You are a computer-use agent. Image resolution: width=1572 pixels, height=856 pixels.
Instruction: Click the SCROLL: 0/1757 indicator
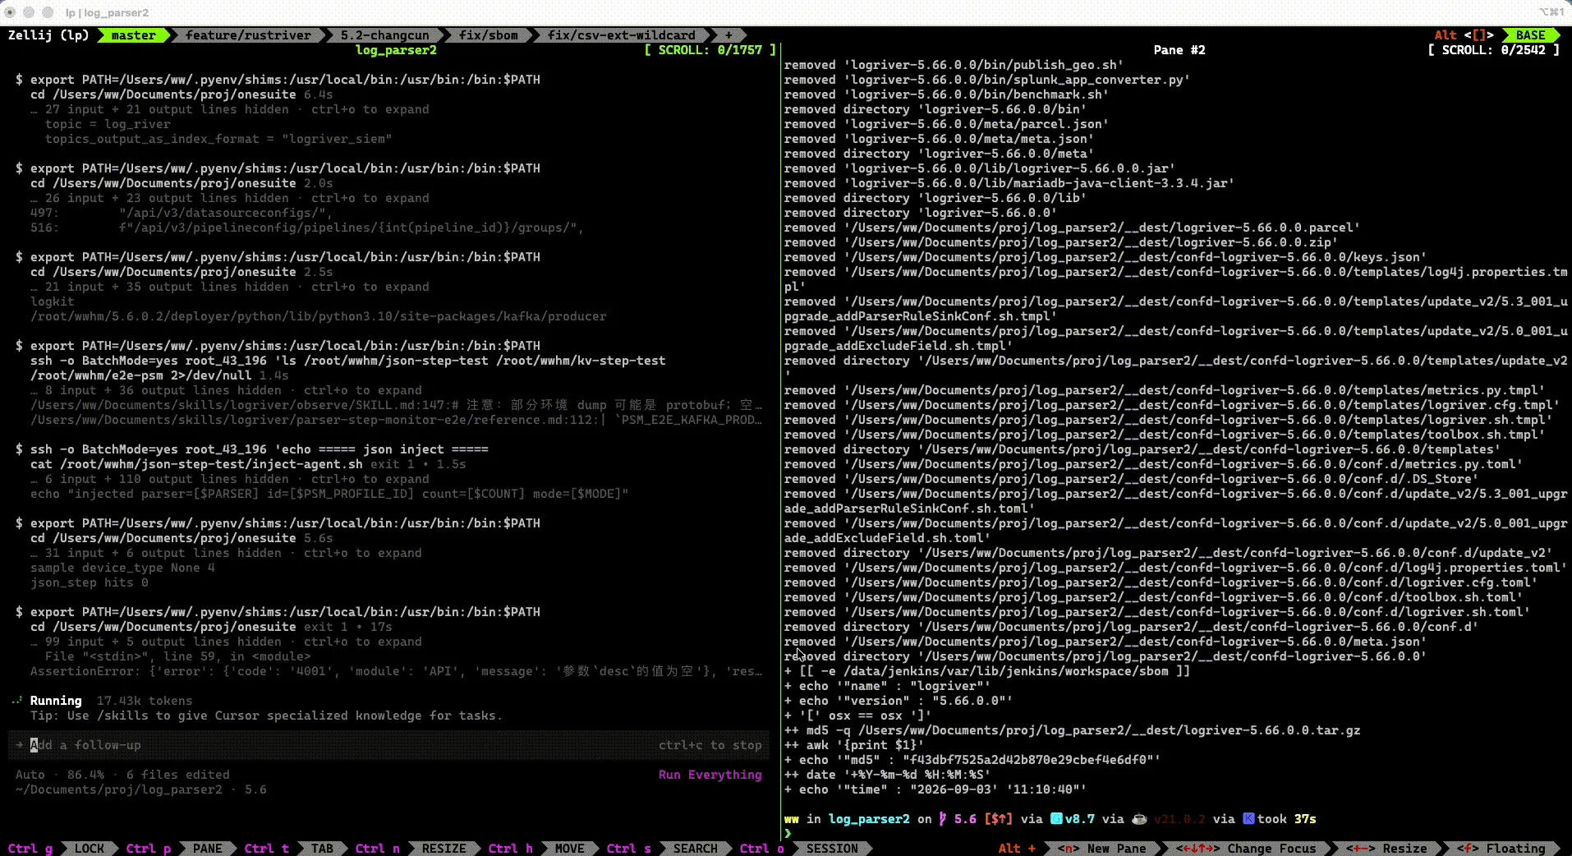point(710,50)
